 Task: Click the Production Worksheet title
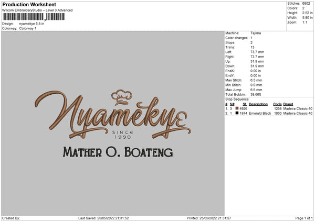[x=29, y=4]
